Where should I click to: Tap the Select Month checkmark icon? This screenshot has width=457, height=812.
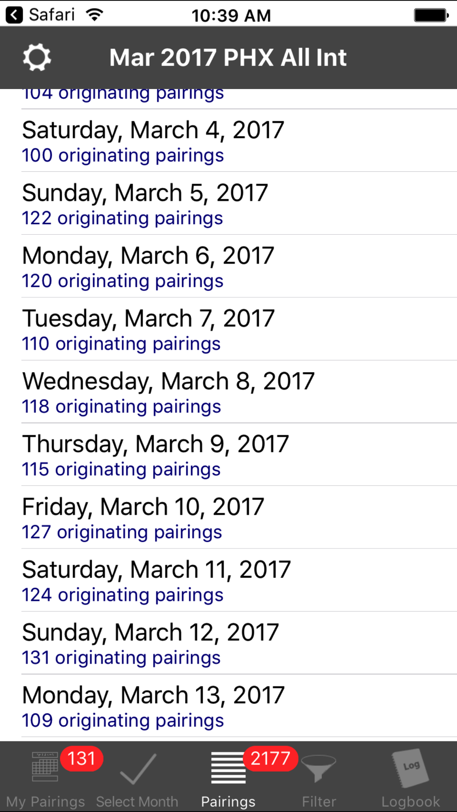click(x=138, y=769)
